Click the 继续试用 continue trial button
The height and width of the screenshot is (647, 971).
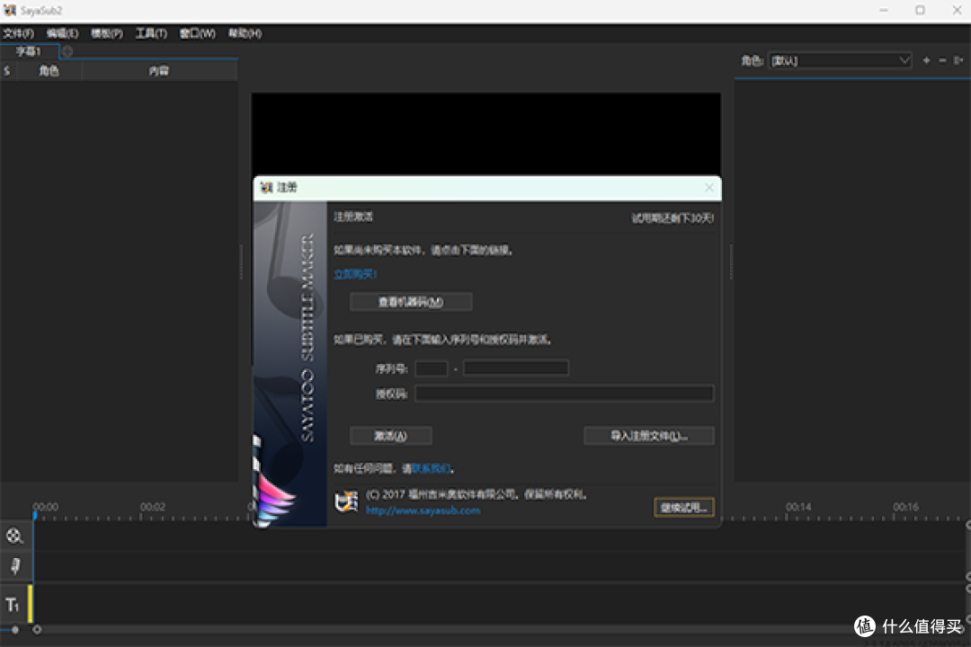coord(683,508)
